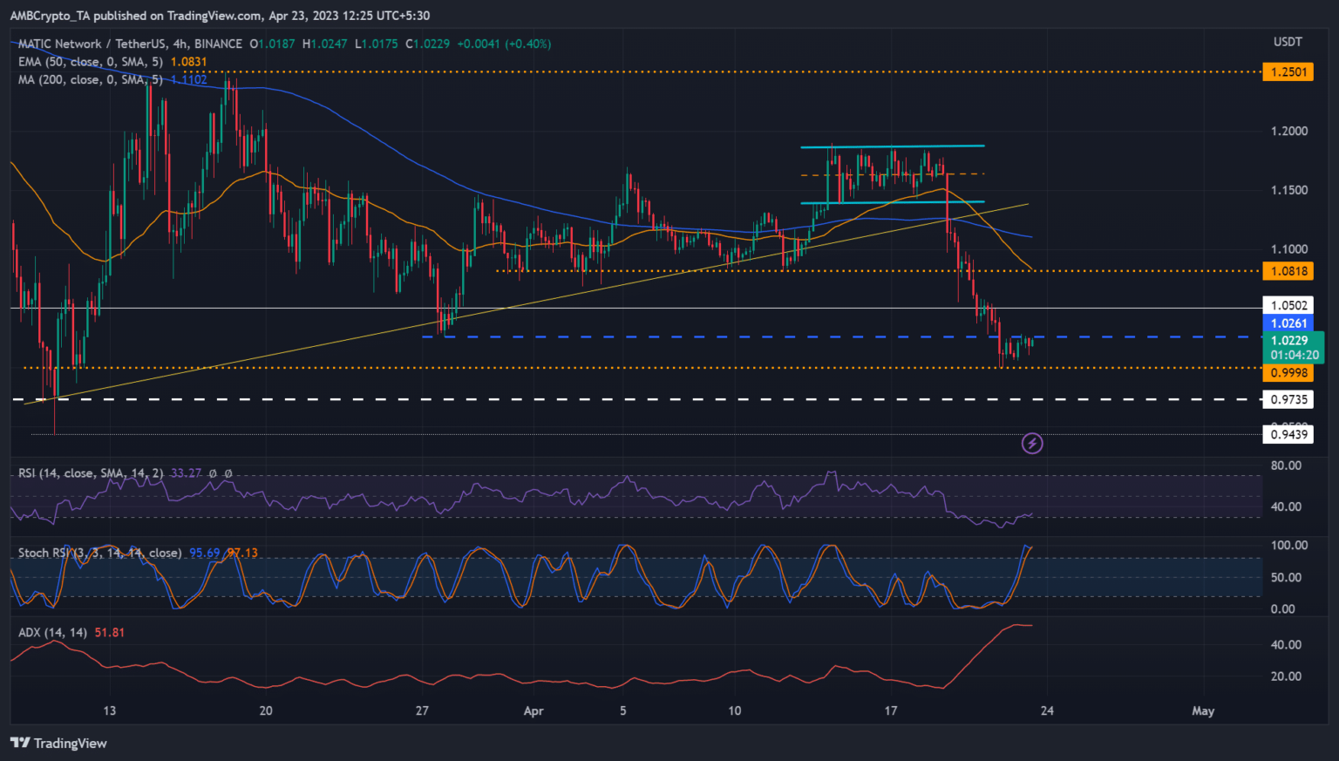Click the 0.9439 price level label
Image resolution: width=1339 pixels, height=761 pixels.
1288,434
